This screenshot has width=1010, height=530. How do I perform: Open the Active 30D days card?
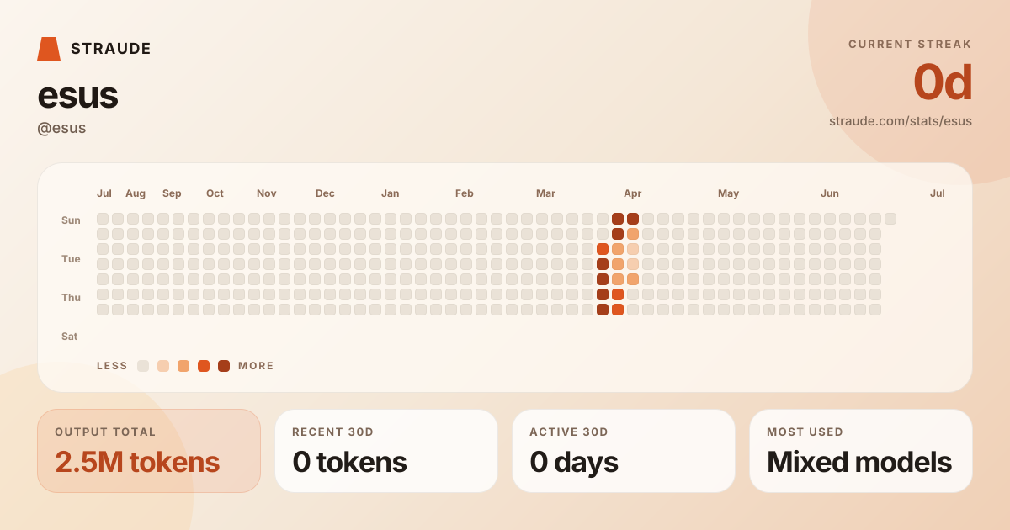(624, 451)
